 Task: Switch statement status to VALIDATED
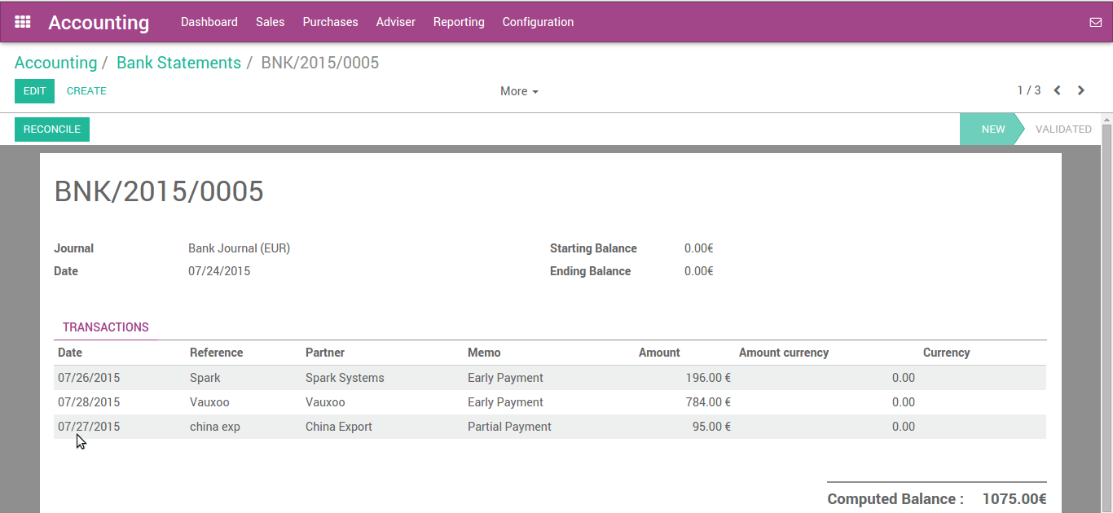point(1063,129)
